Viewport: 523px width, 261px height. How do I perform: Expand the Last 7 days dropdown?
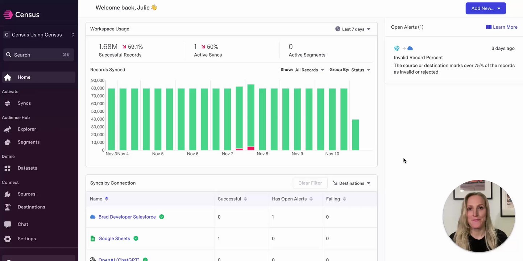tap(353, 29)
